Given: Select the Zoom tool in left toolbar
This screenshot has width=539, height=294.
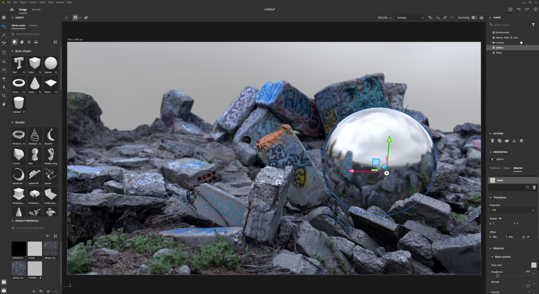Looking at the screenshot, I should click(x=4, y=96).
